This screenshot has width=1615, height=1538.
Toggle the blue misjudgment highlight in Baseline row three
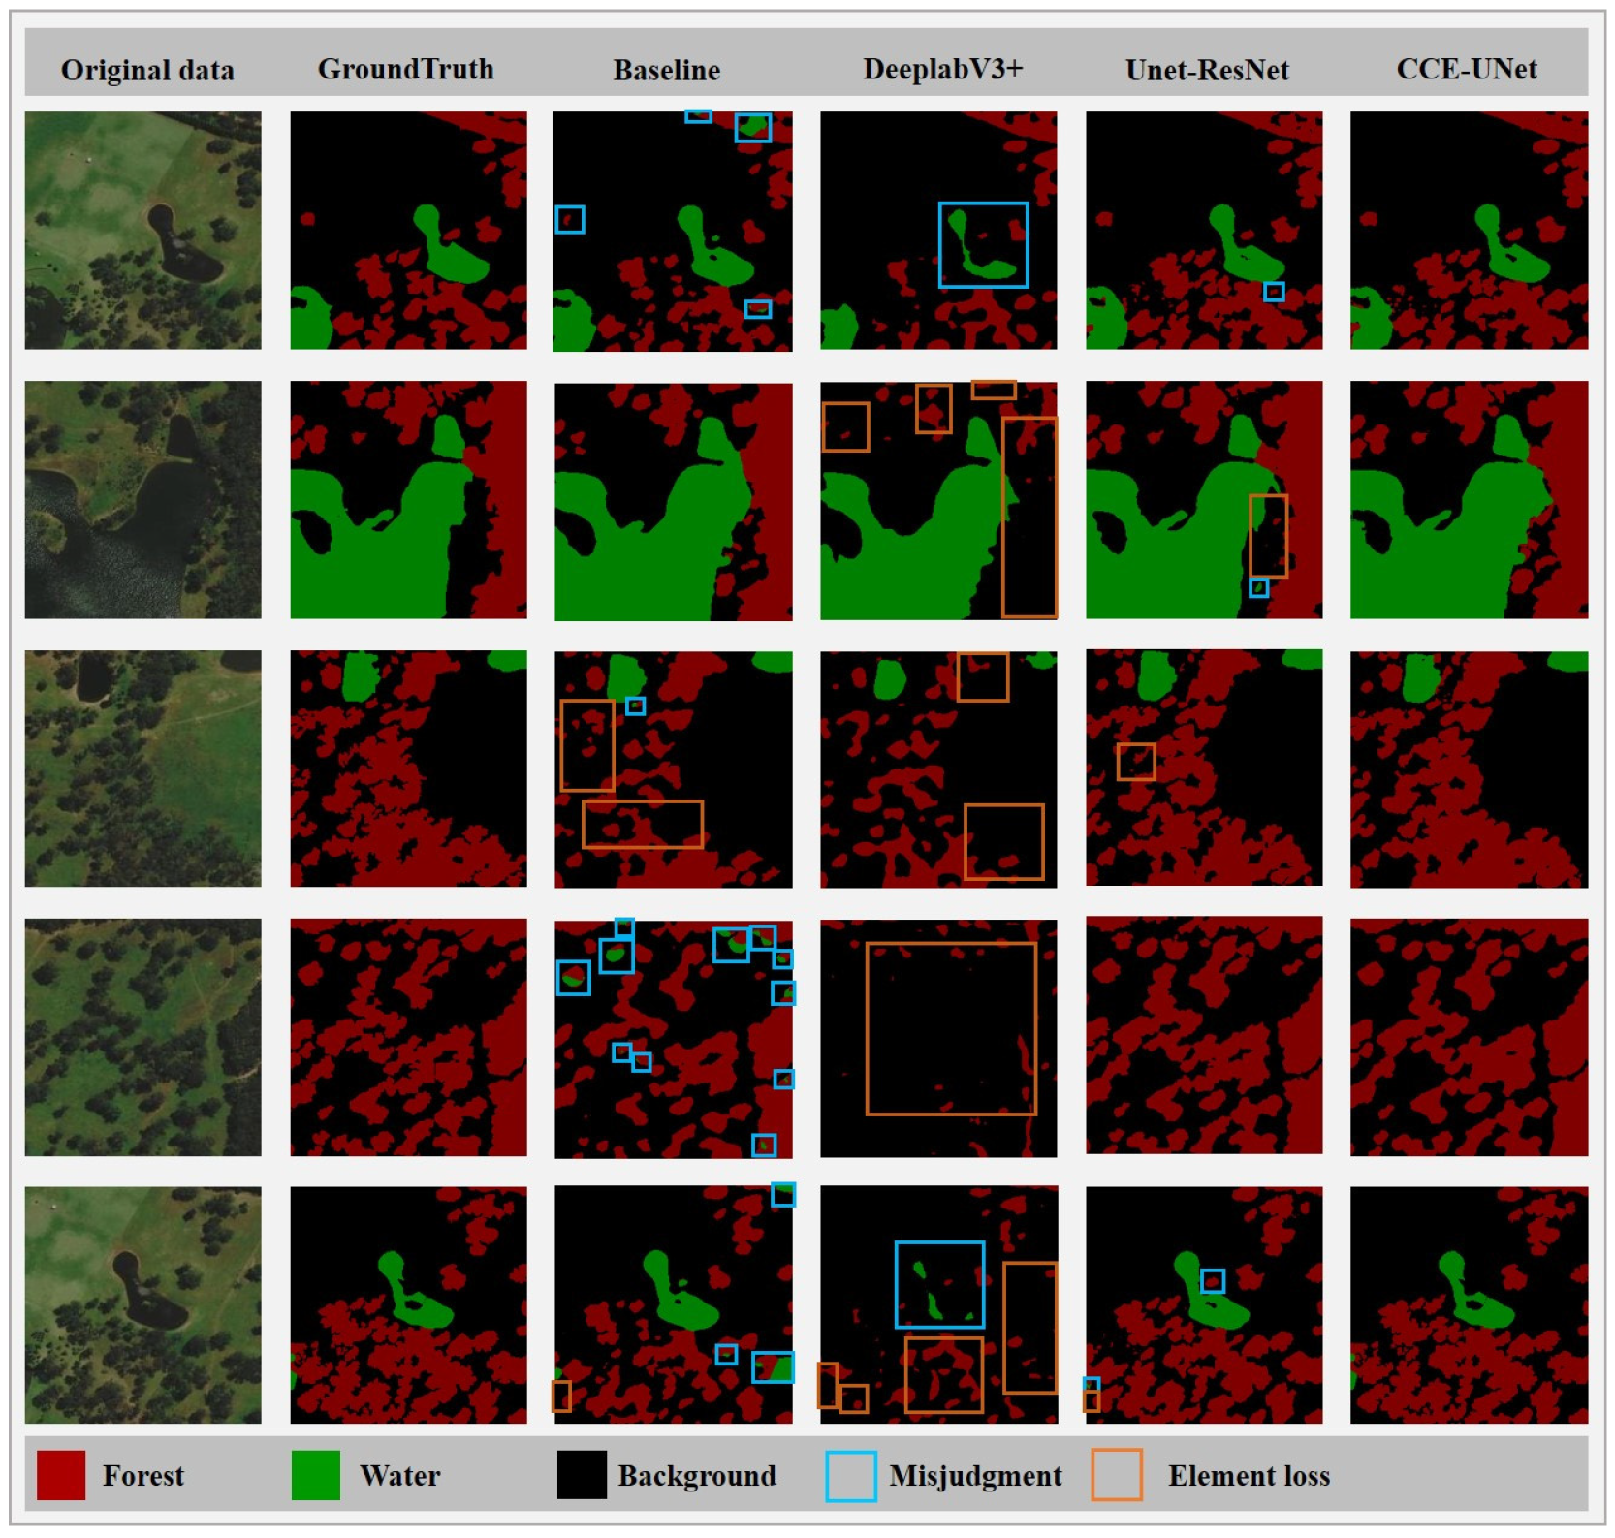[x=637, y=707]
